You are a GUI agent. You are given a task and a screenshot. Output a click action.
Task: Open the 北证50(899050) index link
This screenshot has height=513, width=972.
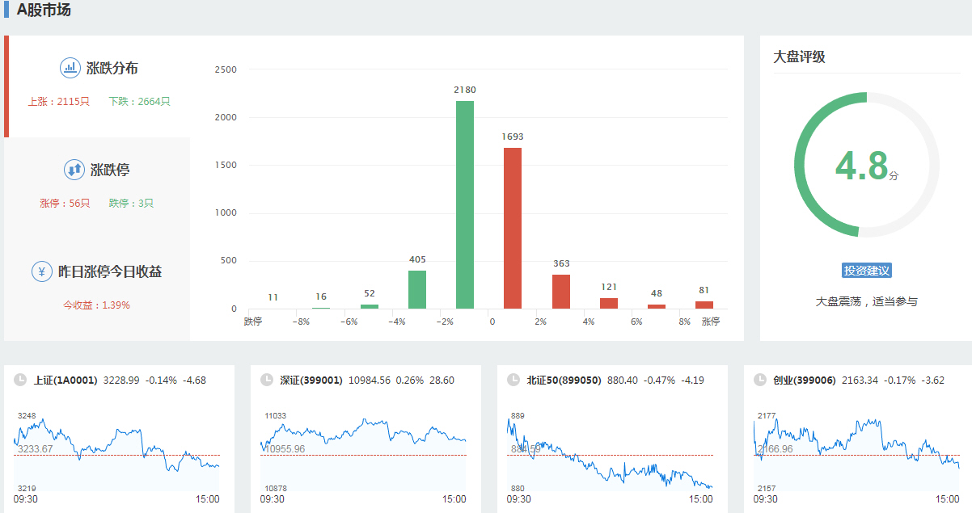(x=564, y=380)
